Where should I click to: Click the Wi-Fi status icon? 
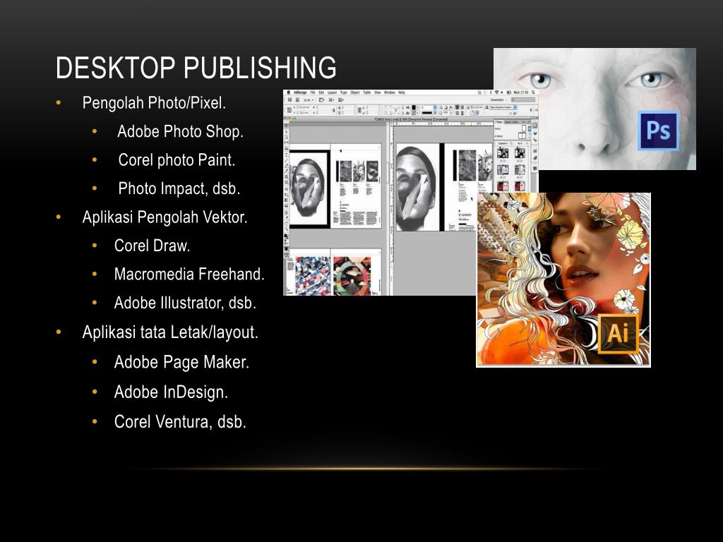496,92
